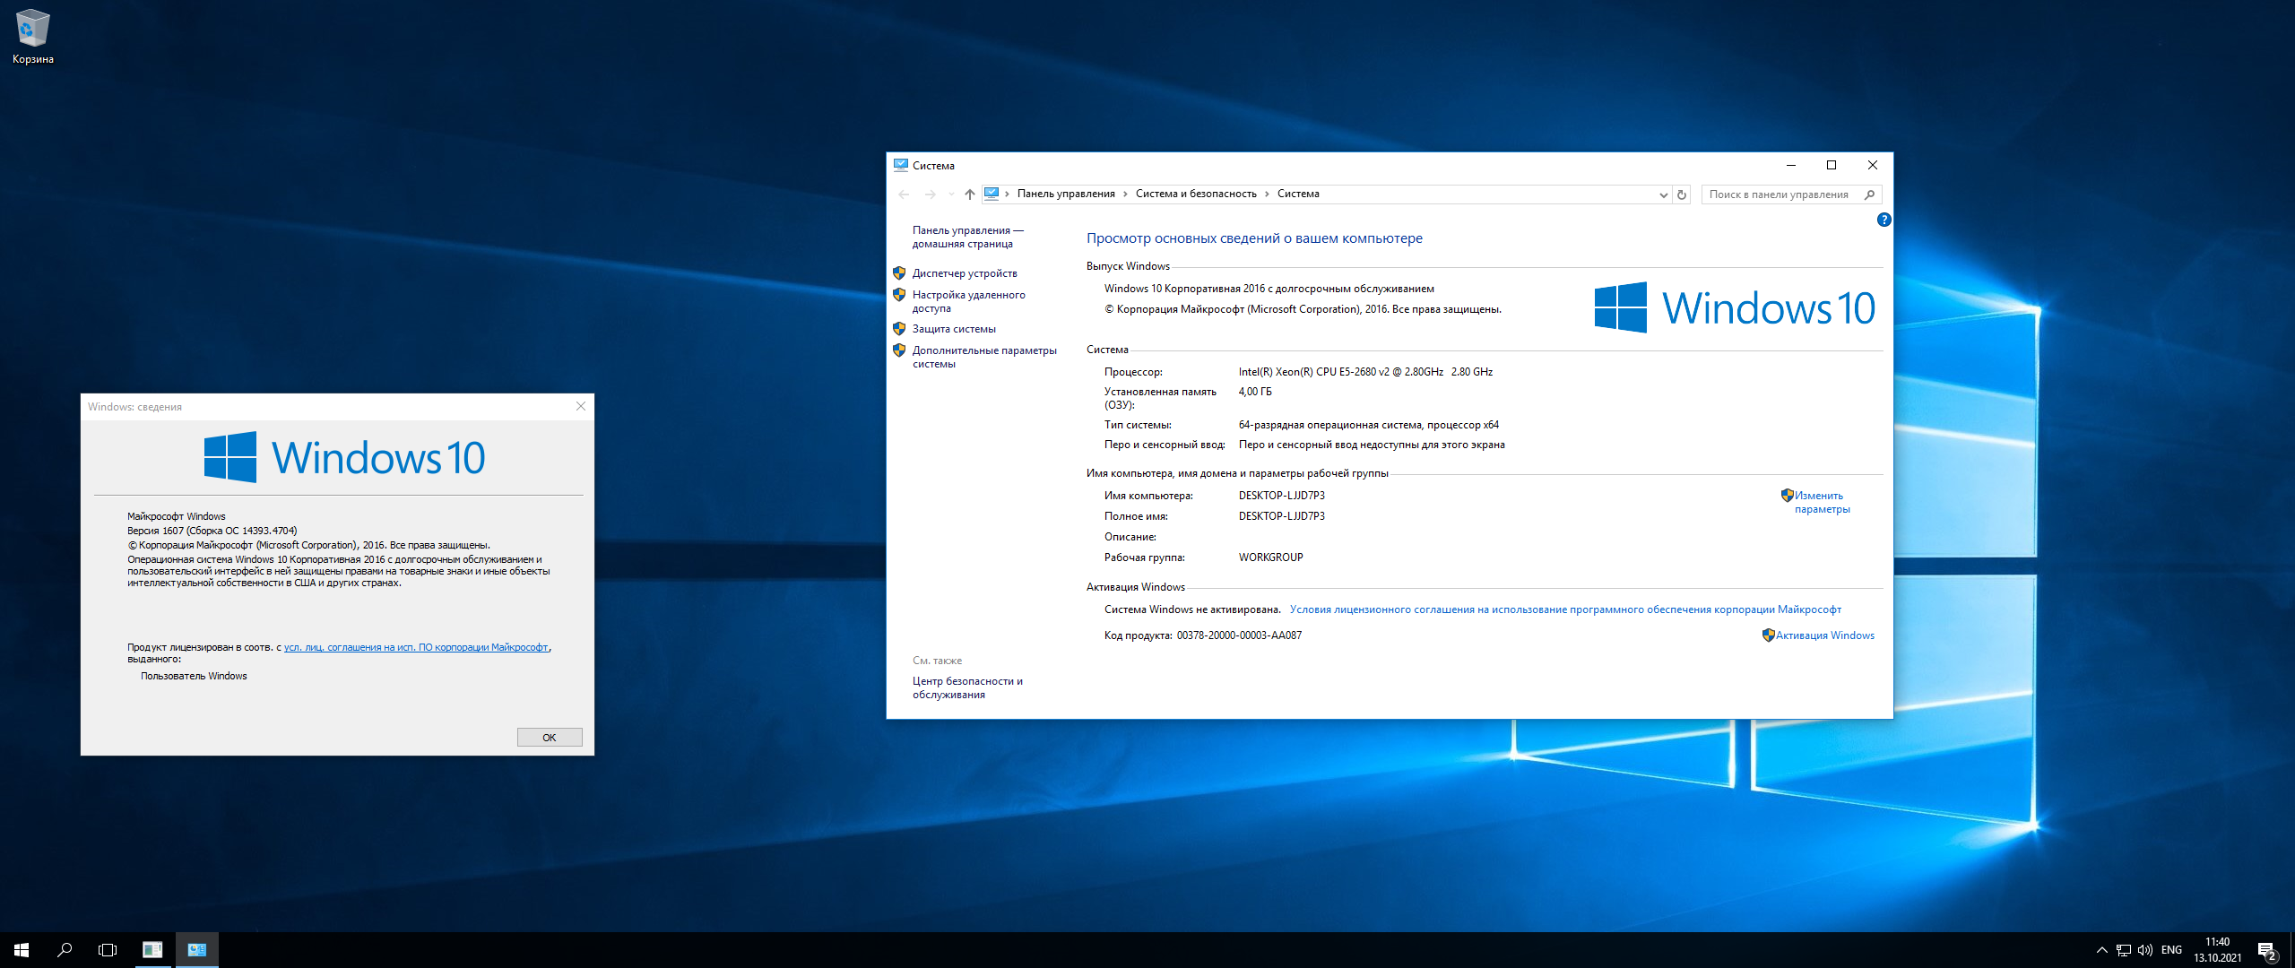Click OK in Windows: сведения dialog
This screenshot has width=2295, height=968.
550,738
